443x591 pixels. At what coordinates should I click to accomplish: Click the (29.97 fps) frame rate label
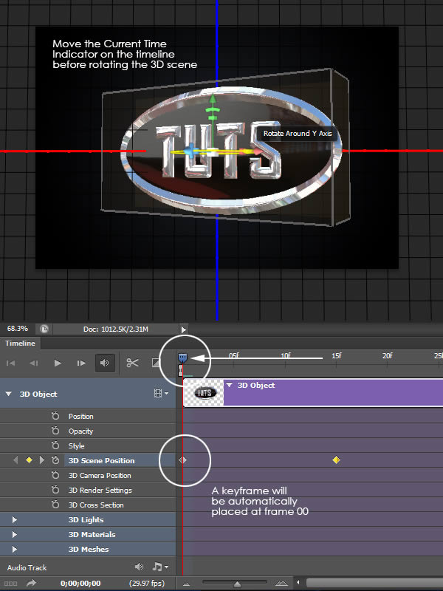point(146,584)
